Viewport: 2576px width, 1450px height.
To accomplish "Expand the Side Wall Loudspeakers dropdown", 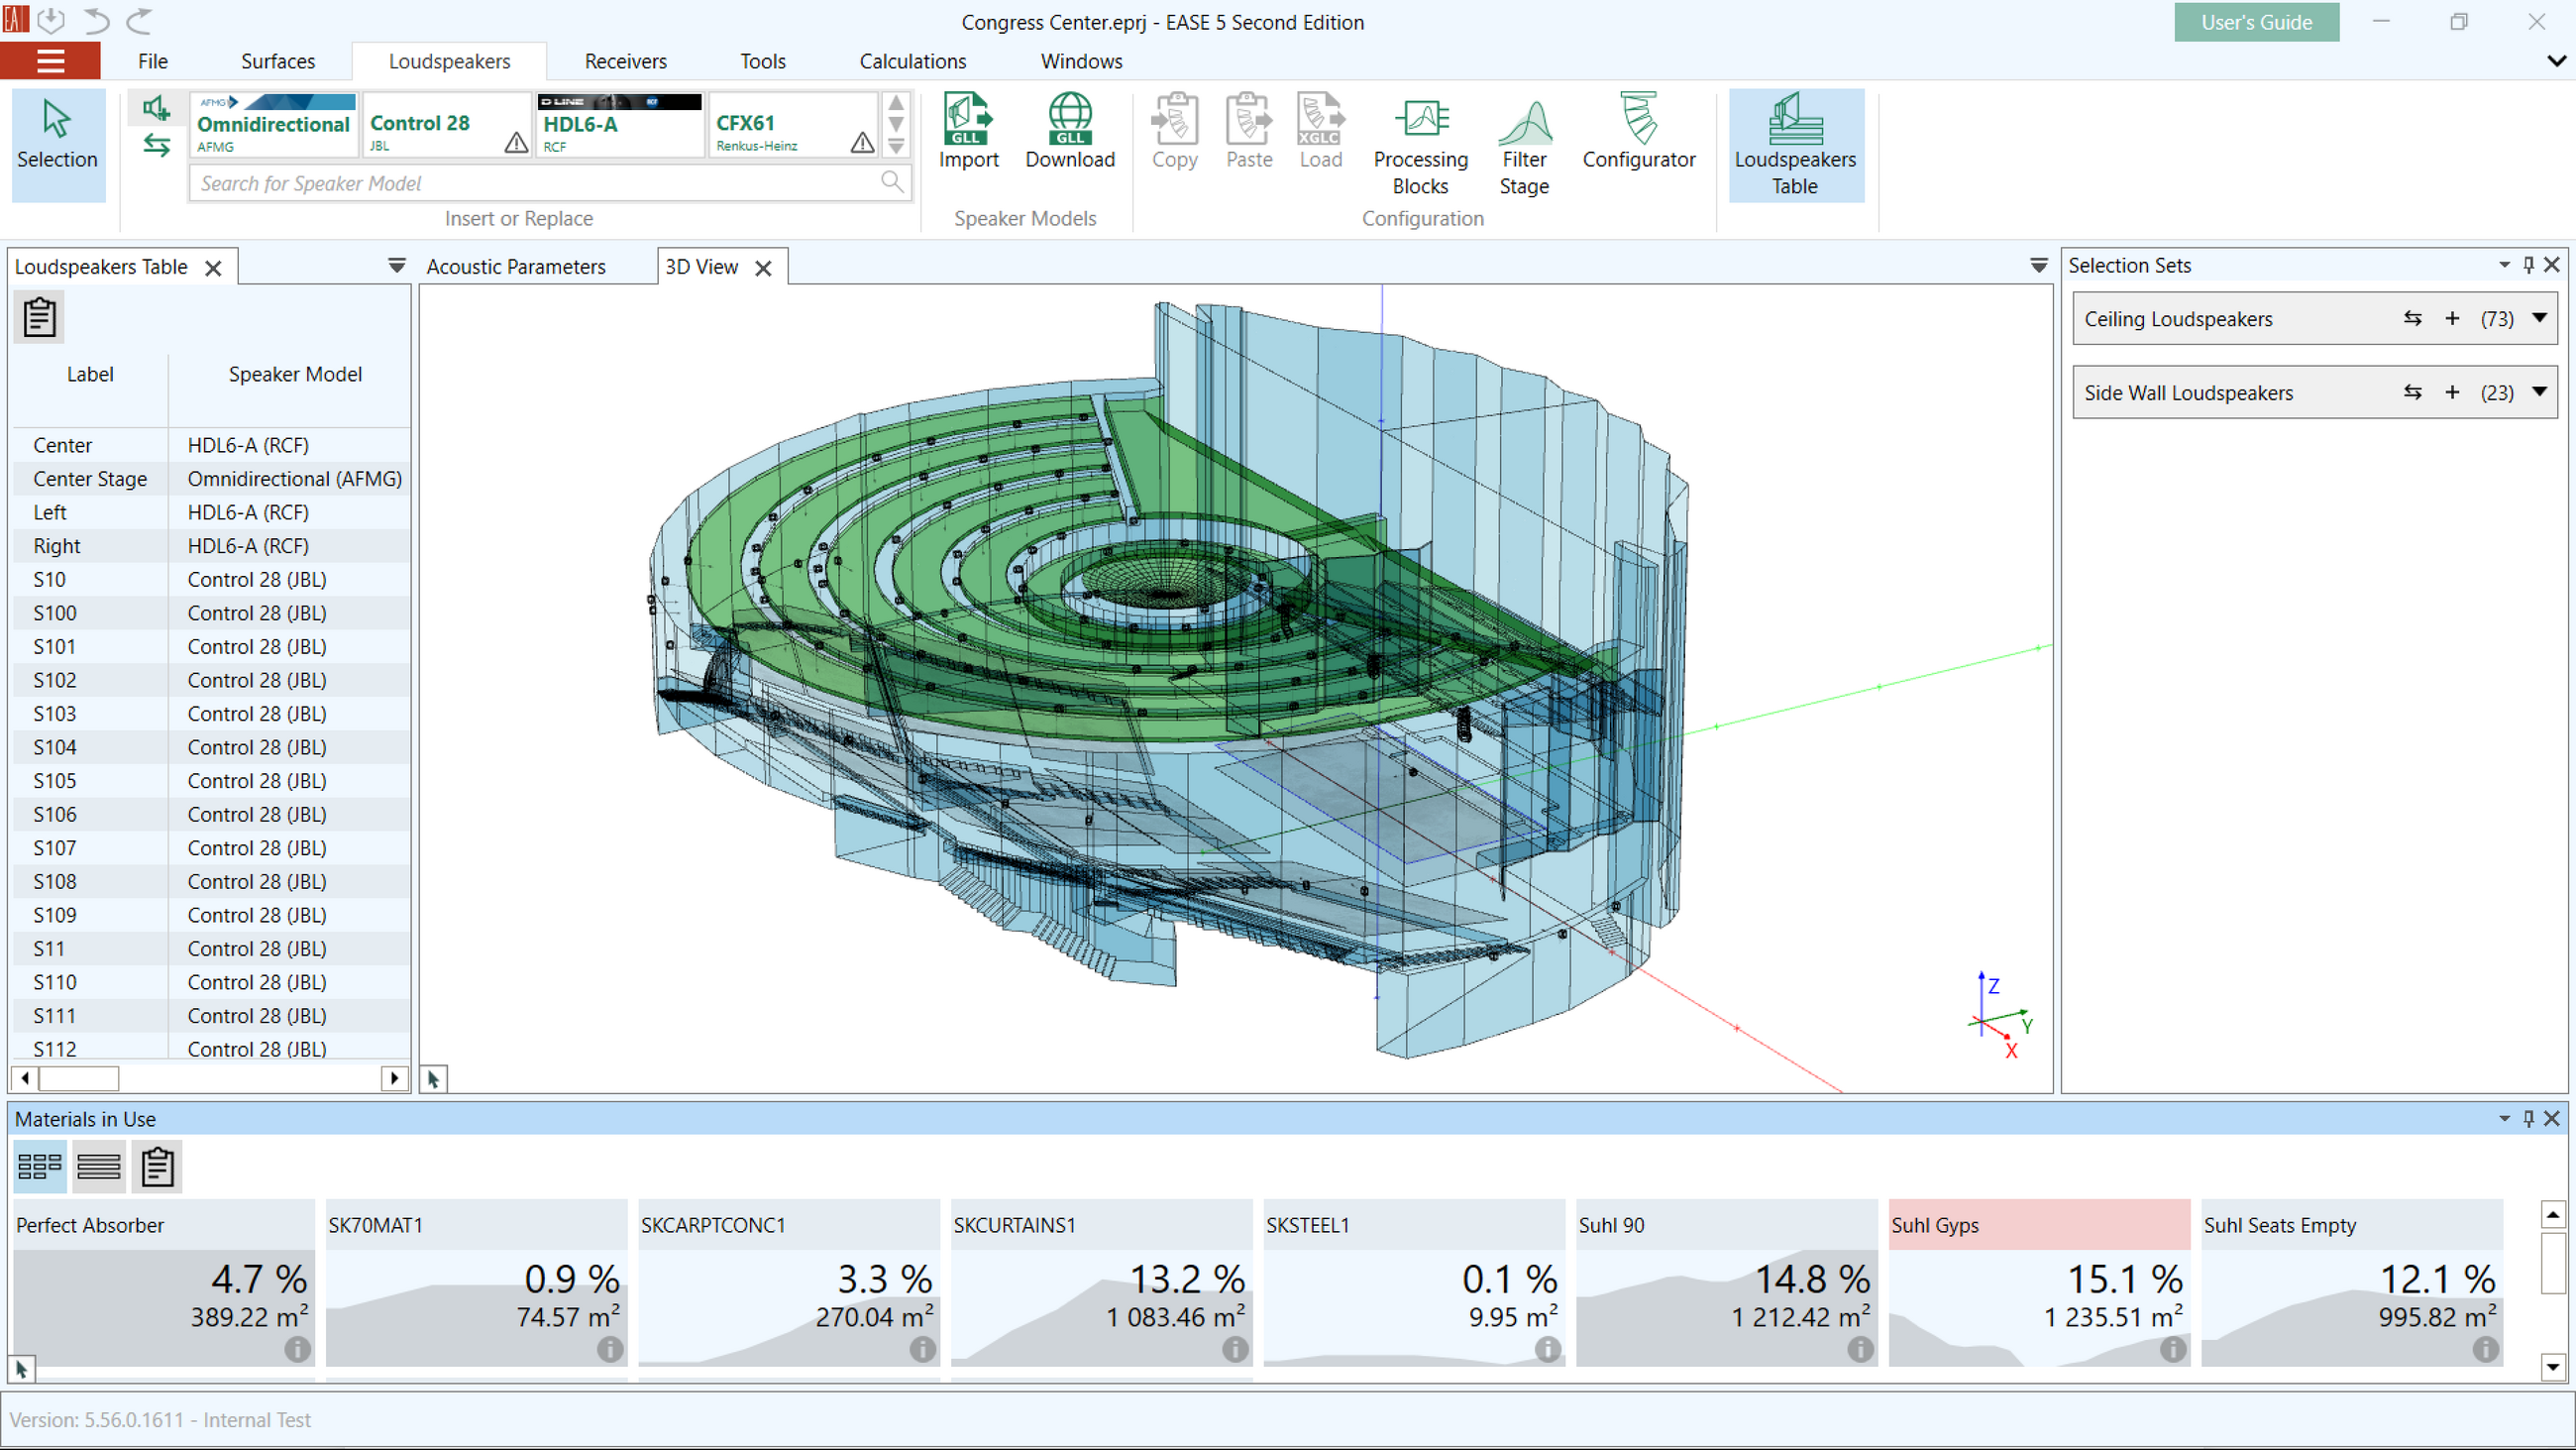I will click(x=2539, y=392).
